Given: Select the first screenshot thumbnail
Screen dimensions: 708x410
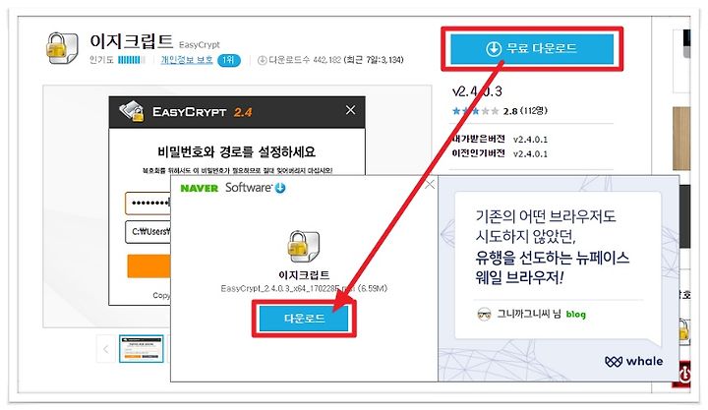Looking at the screenshot, I should click(141, 349).
